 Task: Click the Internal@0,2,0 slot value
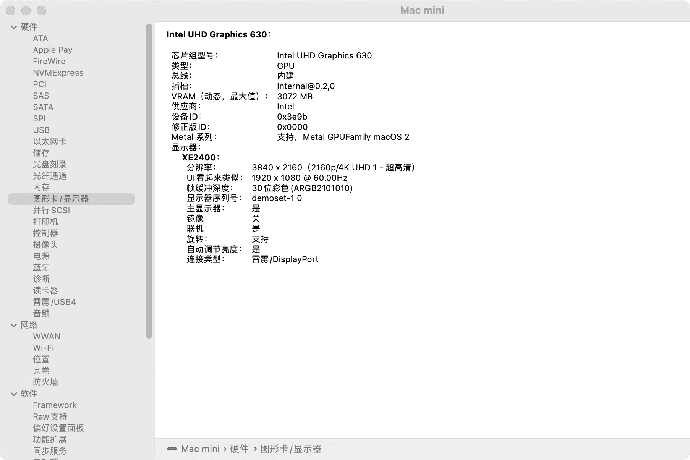pyautogui.click(x=306, y=86)
